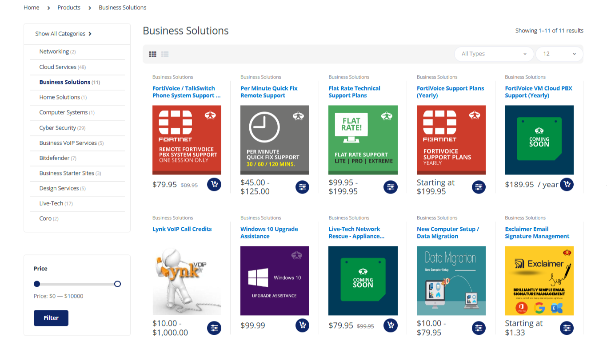
Task: Expand Show All Categories
Action: [64, 34]
